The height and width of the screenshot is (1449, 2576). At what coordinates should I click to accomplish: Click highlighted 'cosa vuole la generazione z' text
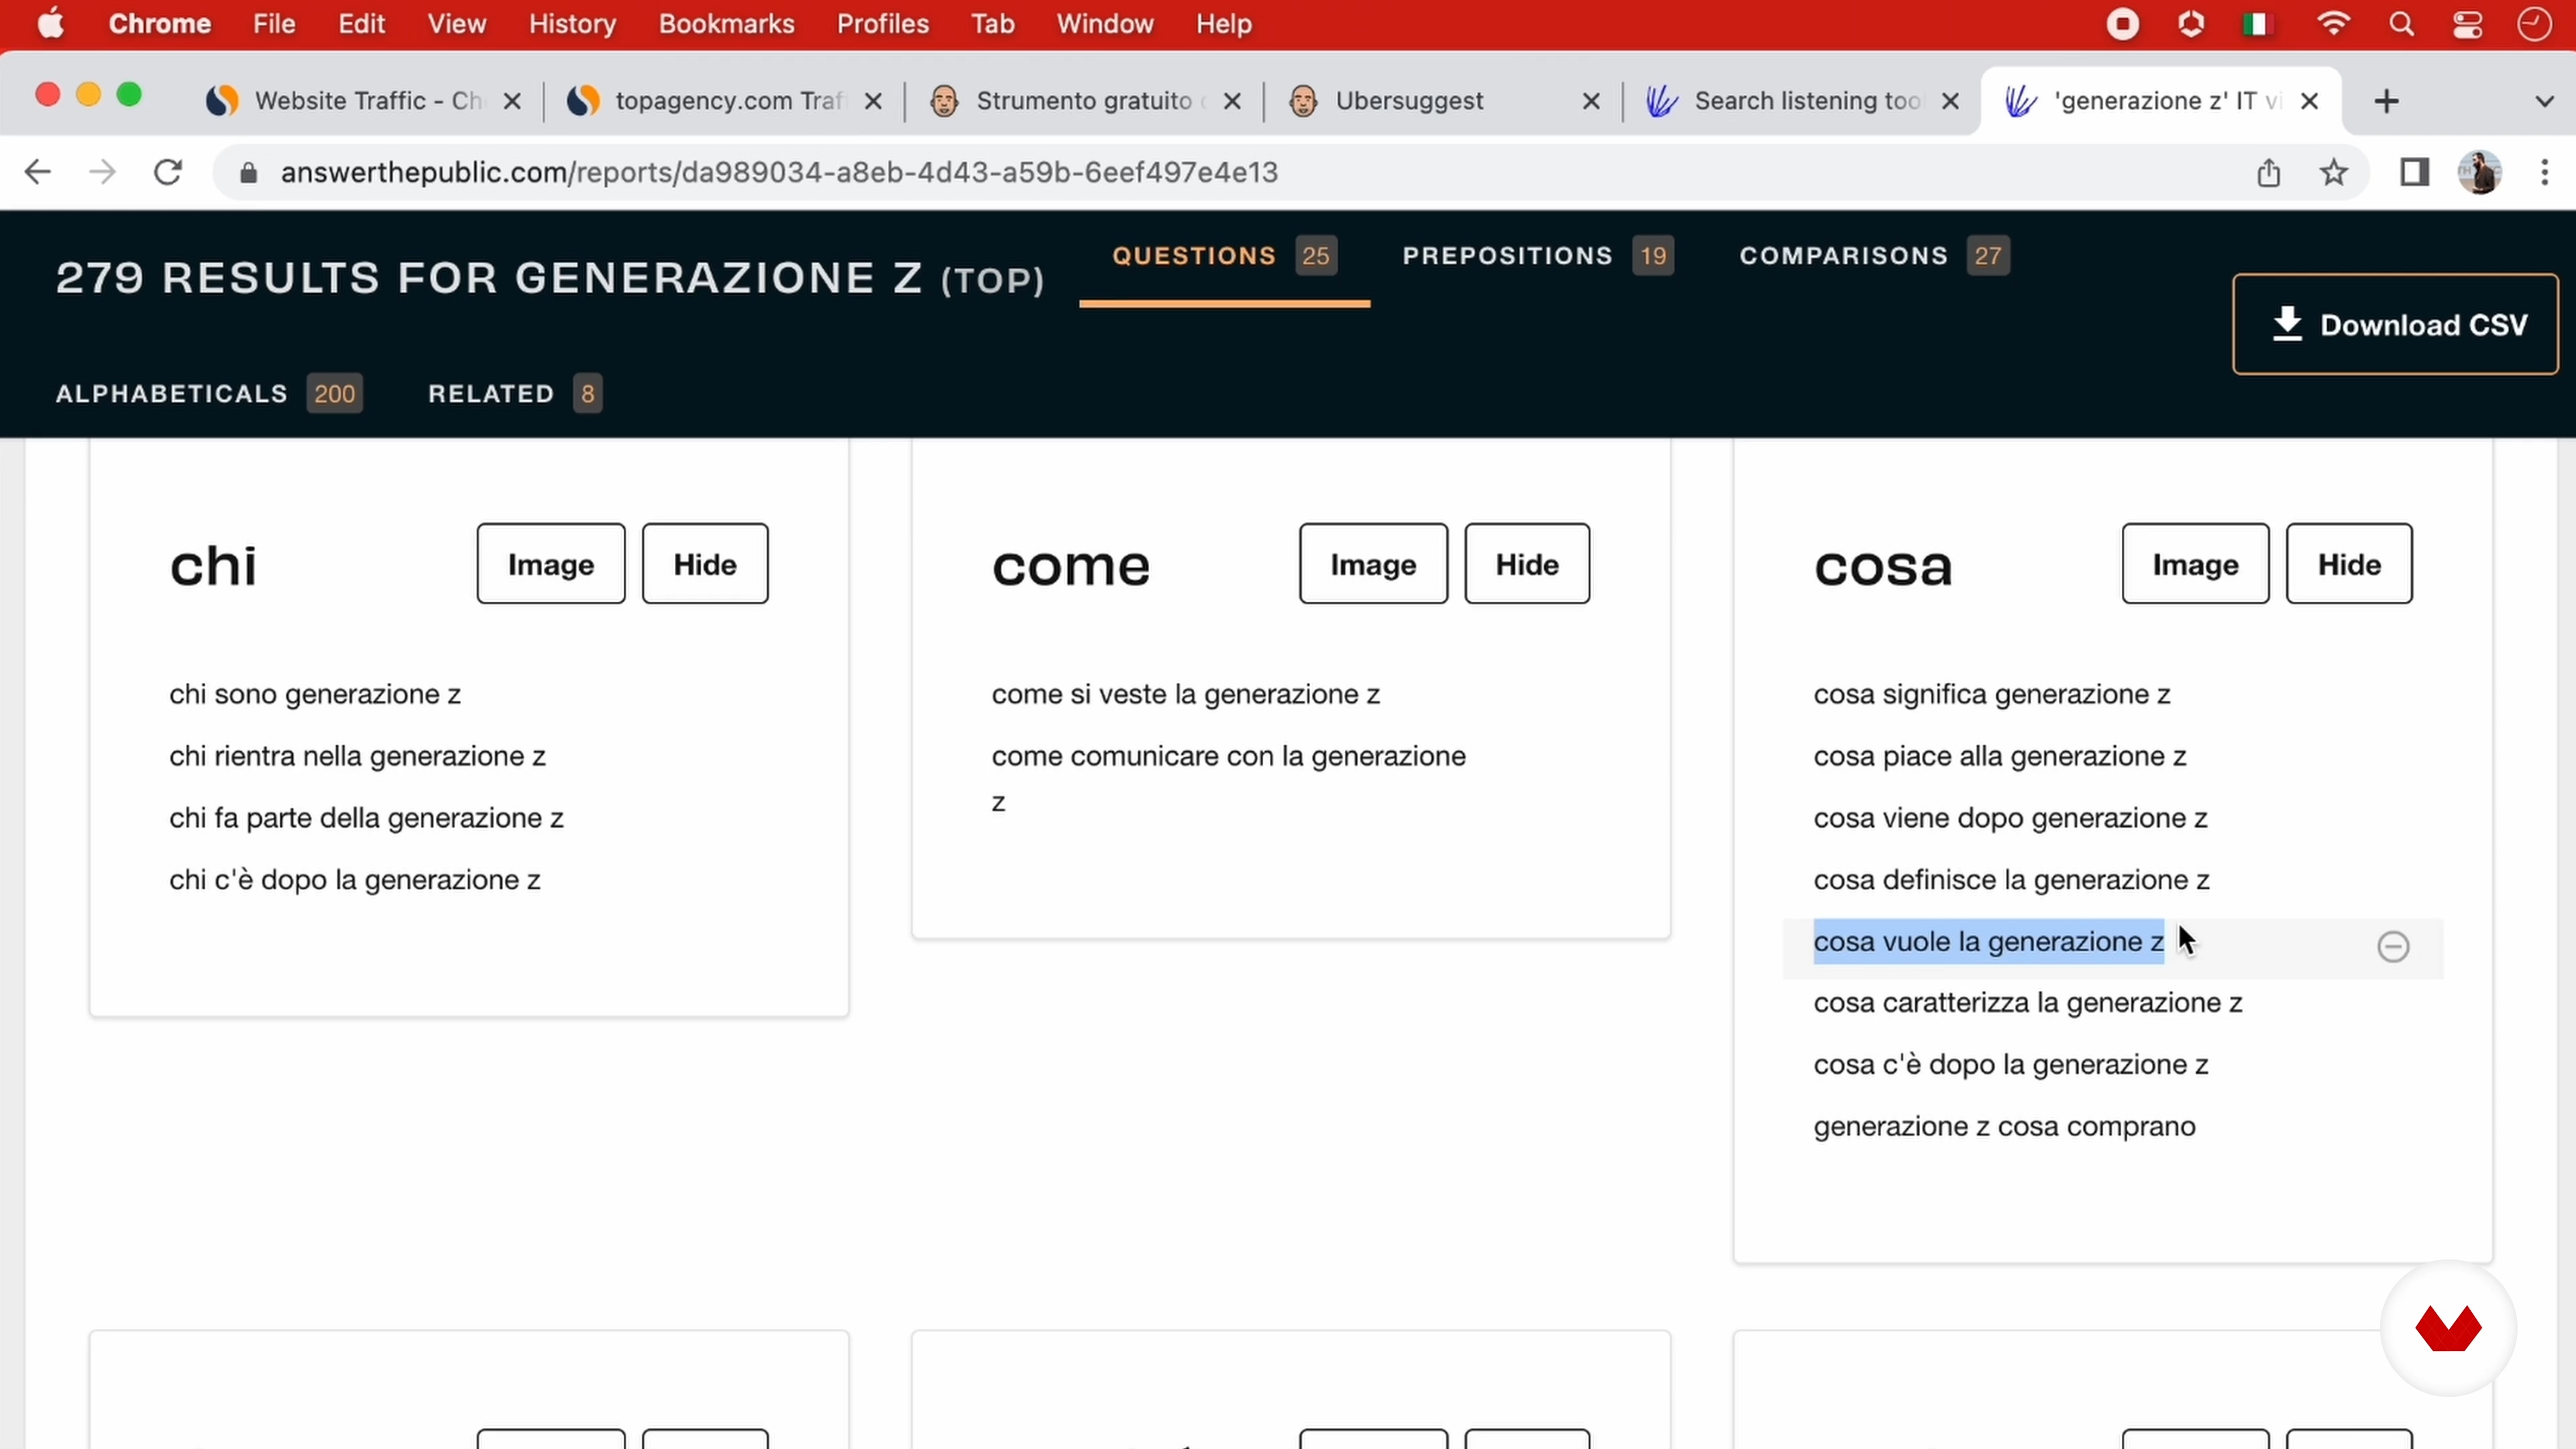(x=1988, y=942)
